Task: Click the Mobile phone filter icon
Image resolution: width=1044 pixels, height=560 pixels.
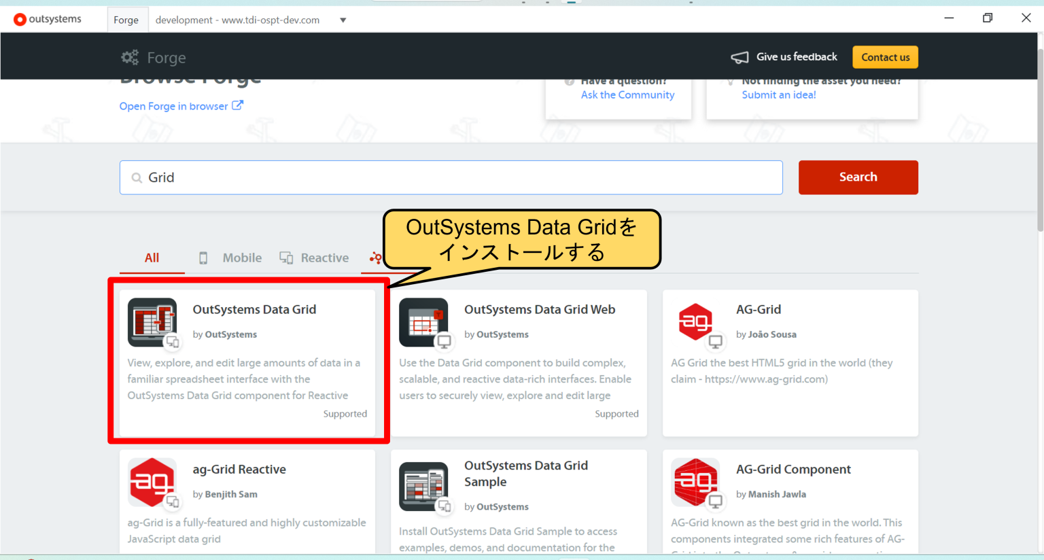Action: pos(203,258)
